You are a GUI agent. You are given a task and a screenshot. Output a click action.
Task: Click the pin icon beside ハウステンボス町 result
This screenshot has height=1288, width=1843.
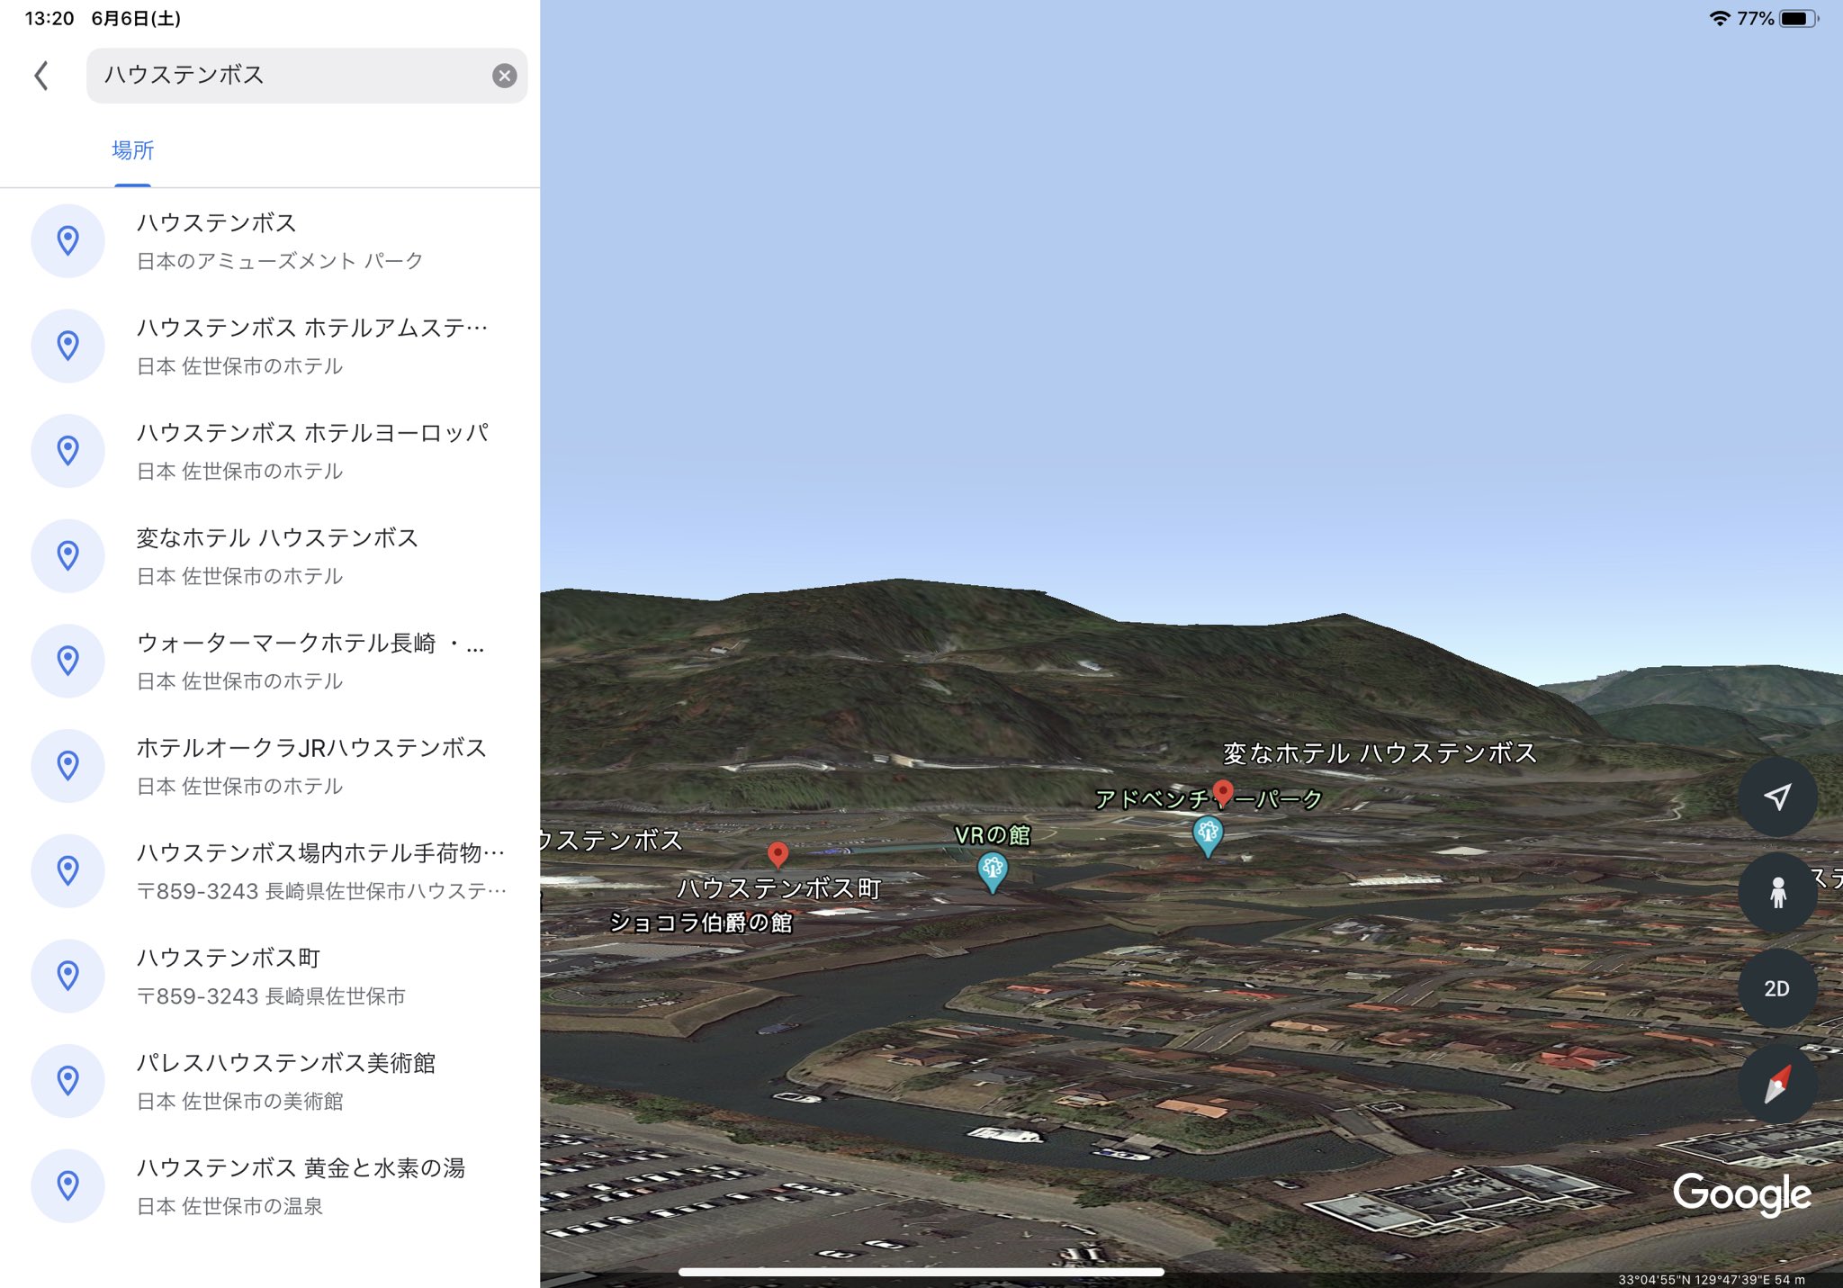[x=67, y=976]
